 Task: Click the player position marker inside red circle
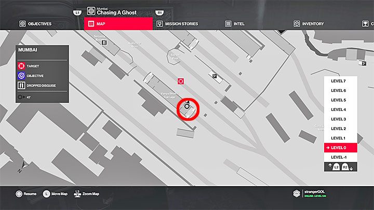point(187,106)
